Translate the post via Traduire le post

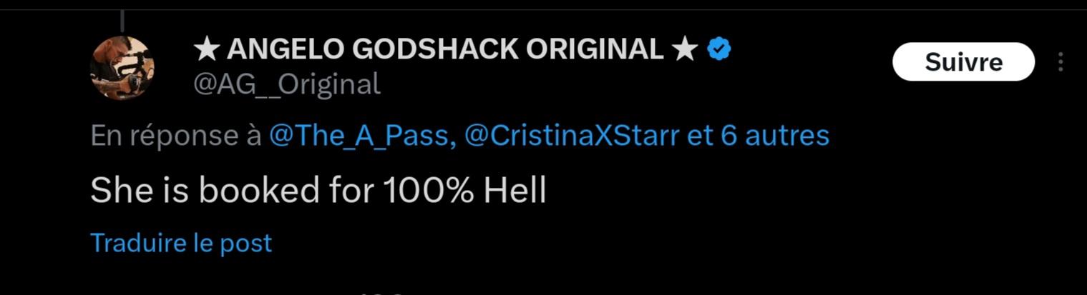[x=181, y=243]
